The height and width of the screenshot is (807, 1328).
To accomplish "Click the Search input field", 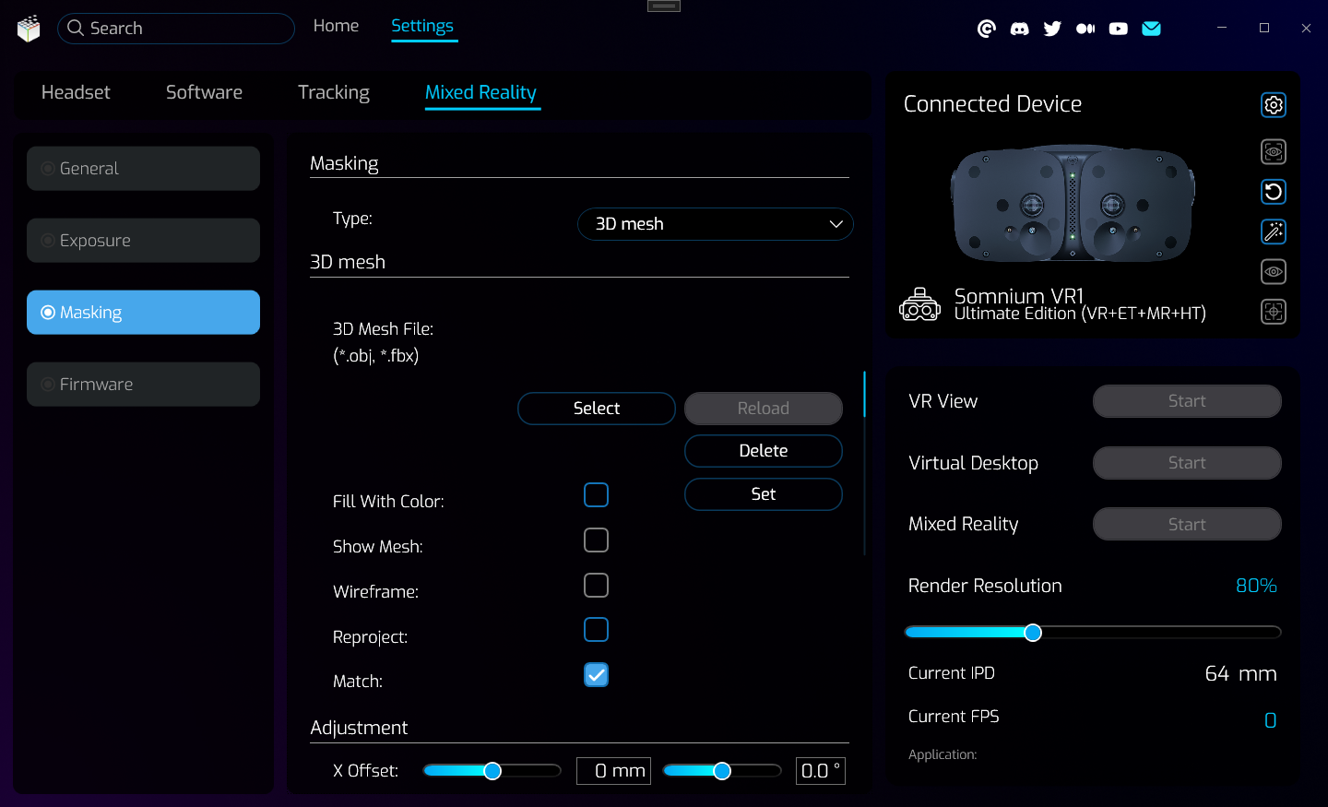I will pos(176,29).
